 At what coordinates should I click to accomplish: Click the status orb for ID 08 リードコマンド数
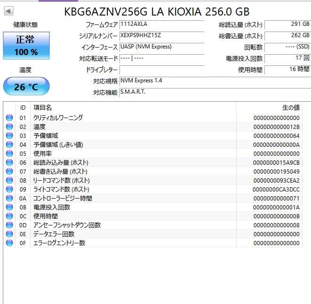coord(9,180)
